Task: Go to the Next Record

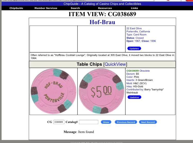Action: point(148,122)
